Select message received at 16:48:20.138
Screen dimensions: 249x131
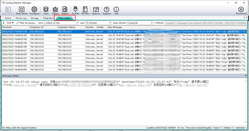124,31
